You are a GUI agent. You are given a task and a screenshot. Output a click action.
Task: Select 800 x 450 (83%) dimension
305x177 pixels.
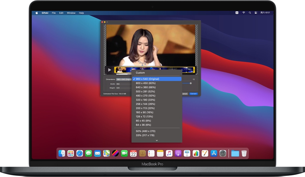(146, 83)
